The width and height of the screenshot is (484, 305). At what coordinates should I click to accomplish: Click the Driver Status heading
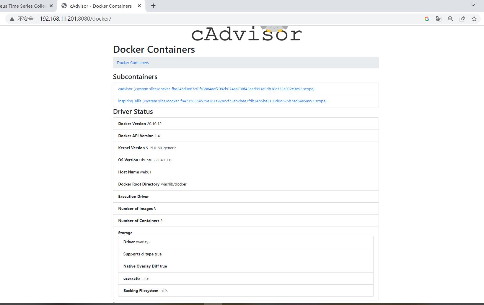pos(133,111)
